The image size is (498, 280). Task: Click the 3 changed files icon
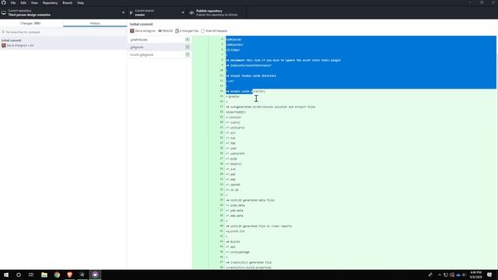click(177, 31)
